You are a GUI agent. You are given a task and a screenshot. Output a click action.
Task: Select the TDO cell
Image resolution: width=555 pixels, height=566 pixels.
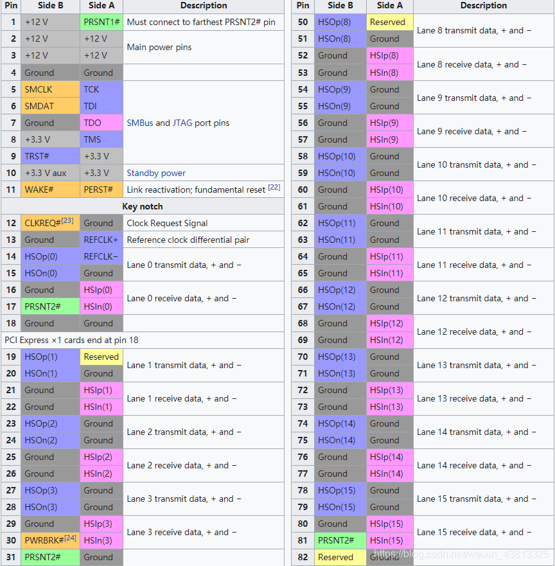point(101,123)
